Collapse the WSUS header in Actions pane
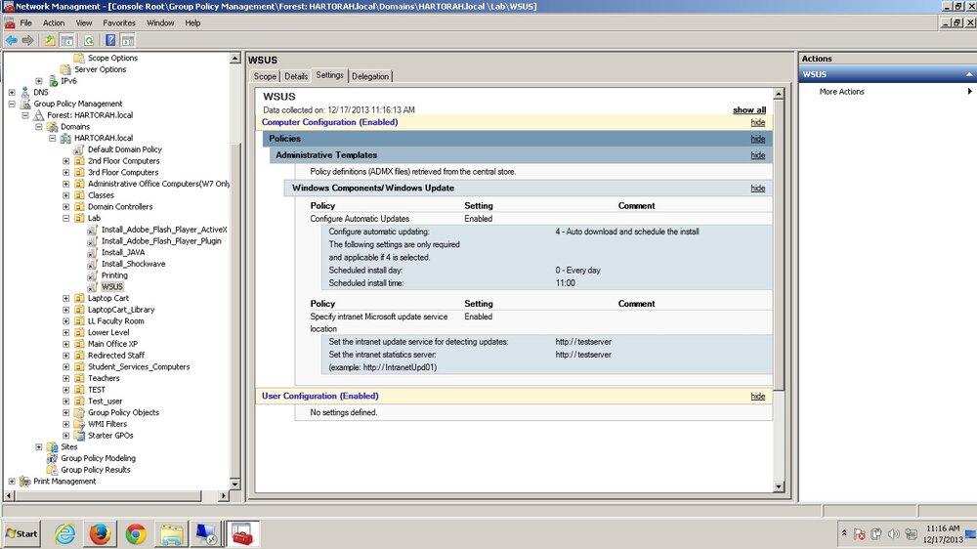This screenshot has width=977, height=549. pyautogui.click(x=969, y=74)
